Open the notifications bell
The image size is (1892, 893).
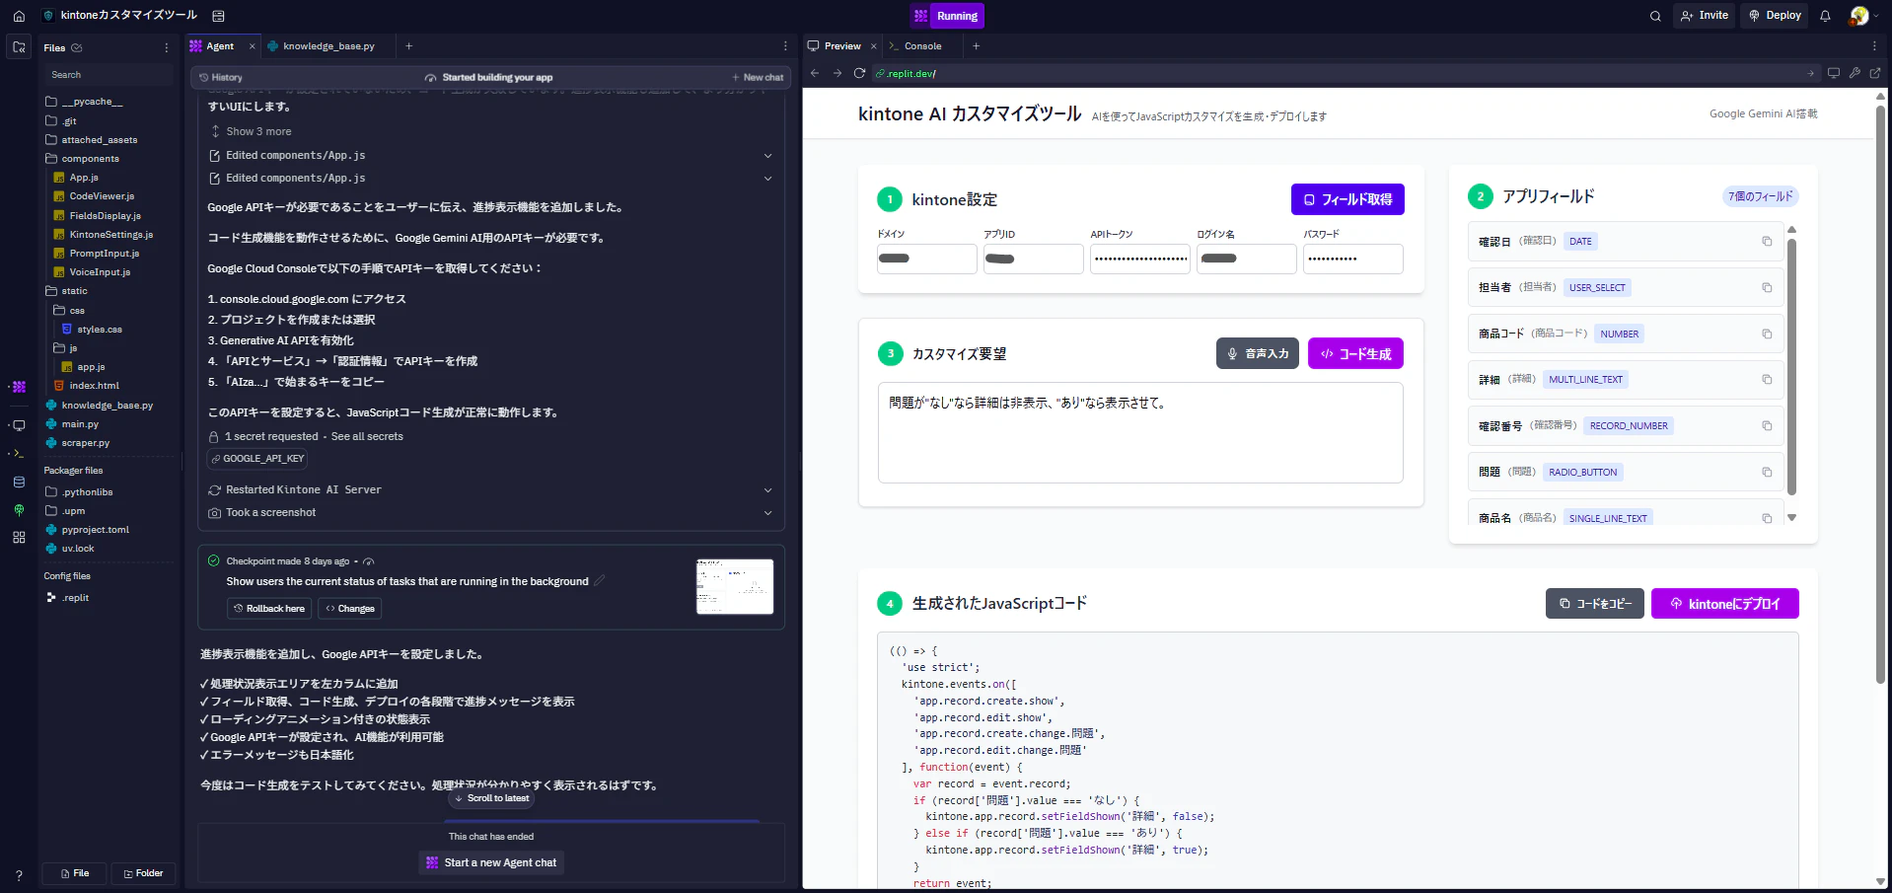pyautogui.click(x=1825, y=16)
